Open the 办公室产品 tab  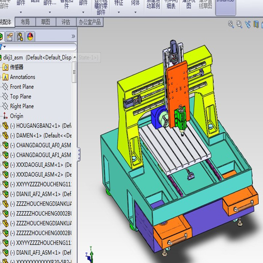90,22
